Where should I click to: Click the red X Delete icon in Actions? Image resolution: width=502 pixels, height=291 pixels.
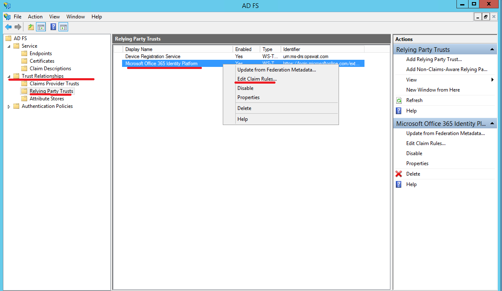click(399, 174)
